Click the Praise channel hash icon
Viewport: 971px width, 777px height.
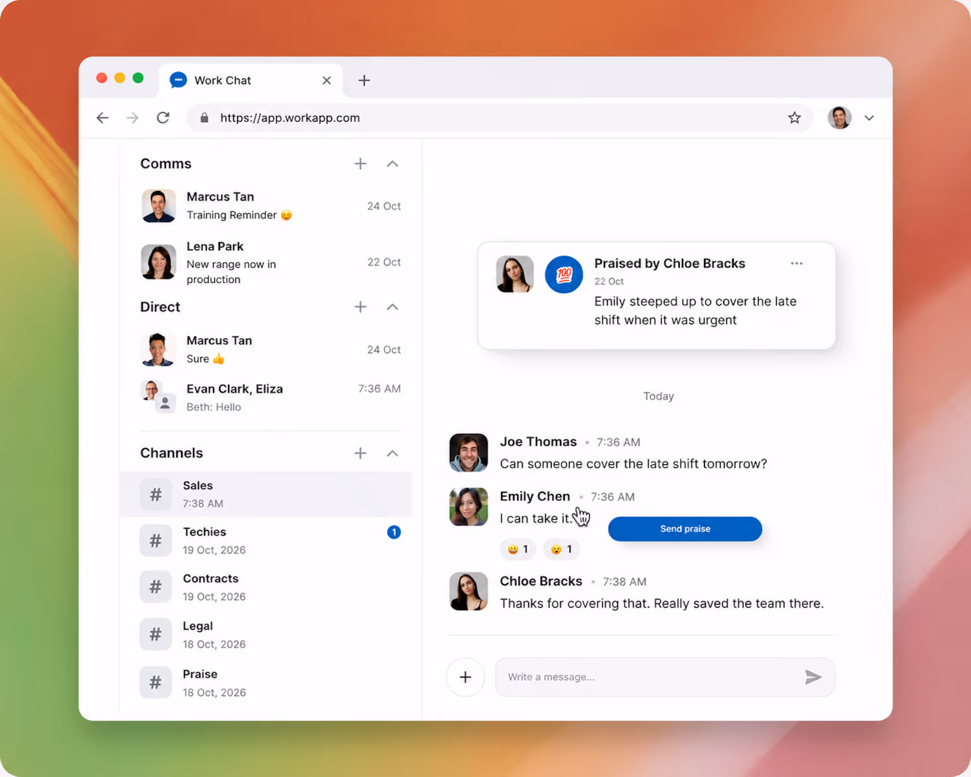pos(156,683)
